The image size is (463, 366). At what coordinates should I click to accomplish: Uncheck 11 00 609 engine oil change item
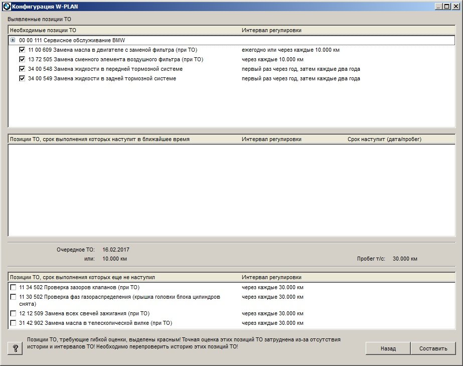[x=22, y=50]
